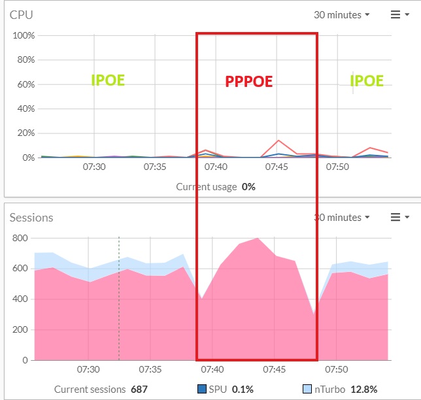Select the Current usage 0% readout

[x=216, y=187]
